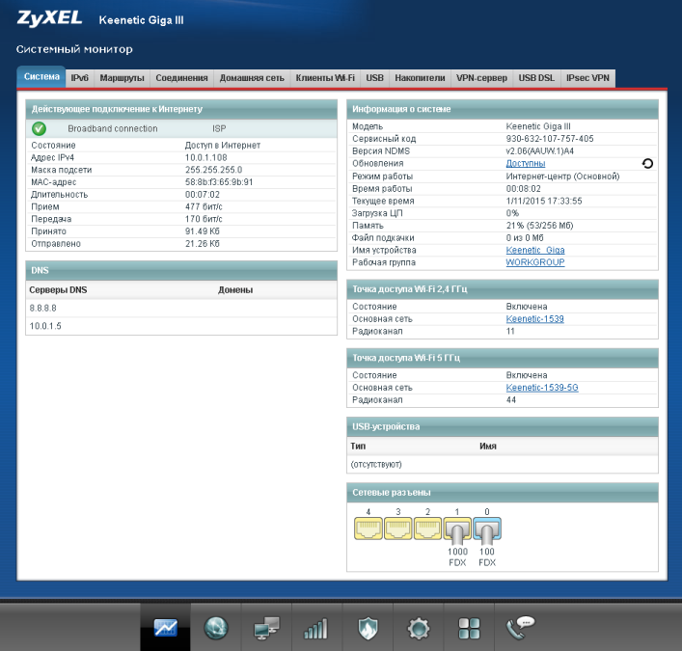
Task: Click DNS server 10.0.1.5
Action: 45,326
